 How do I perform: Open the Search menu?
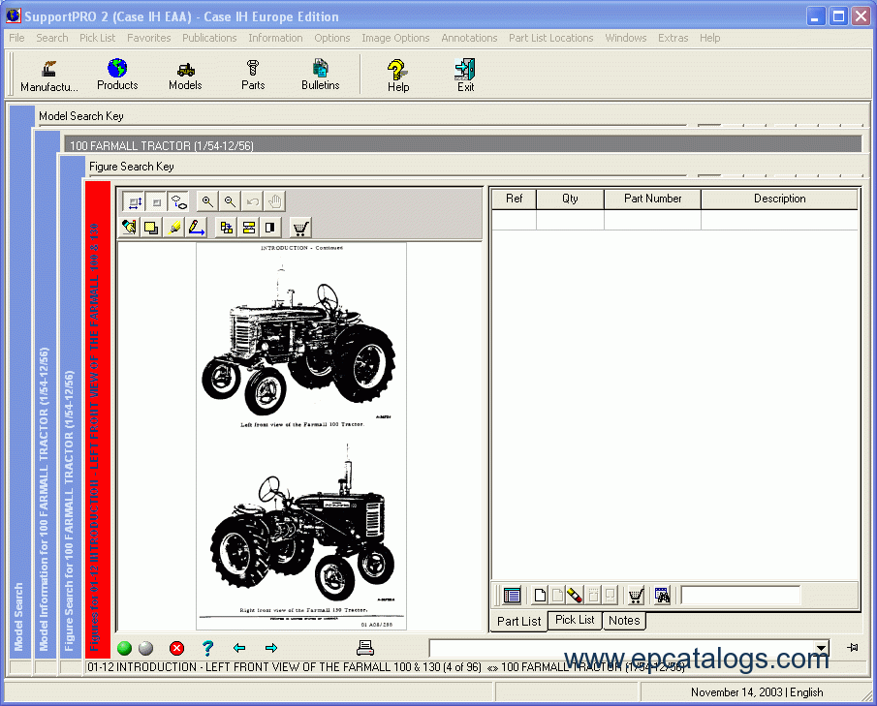(x=52, y=38)
